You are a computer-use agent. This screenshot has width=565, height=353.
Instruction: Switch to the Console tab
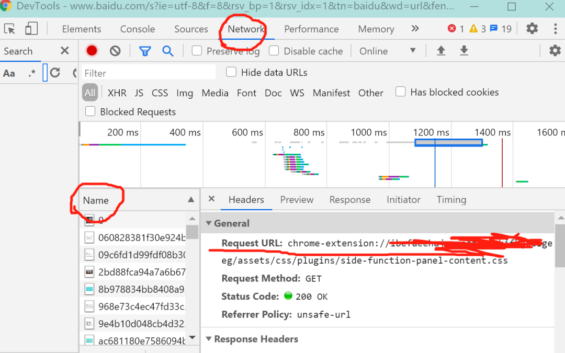point(138,29)
